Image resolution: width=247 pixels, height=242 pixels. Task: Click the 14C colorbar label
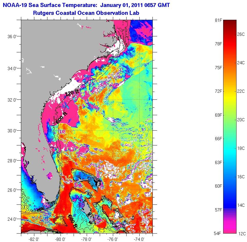[241, 205]
